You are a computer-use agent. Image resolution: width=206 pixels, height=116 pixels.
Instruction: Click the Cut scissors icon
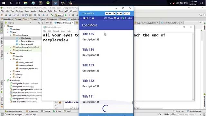[x=23, y=15]
